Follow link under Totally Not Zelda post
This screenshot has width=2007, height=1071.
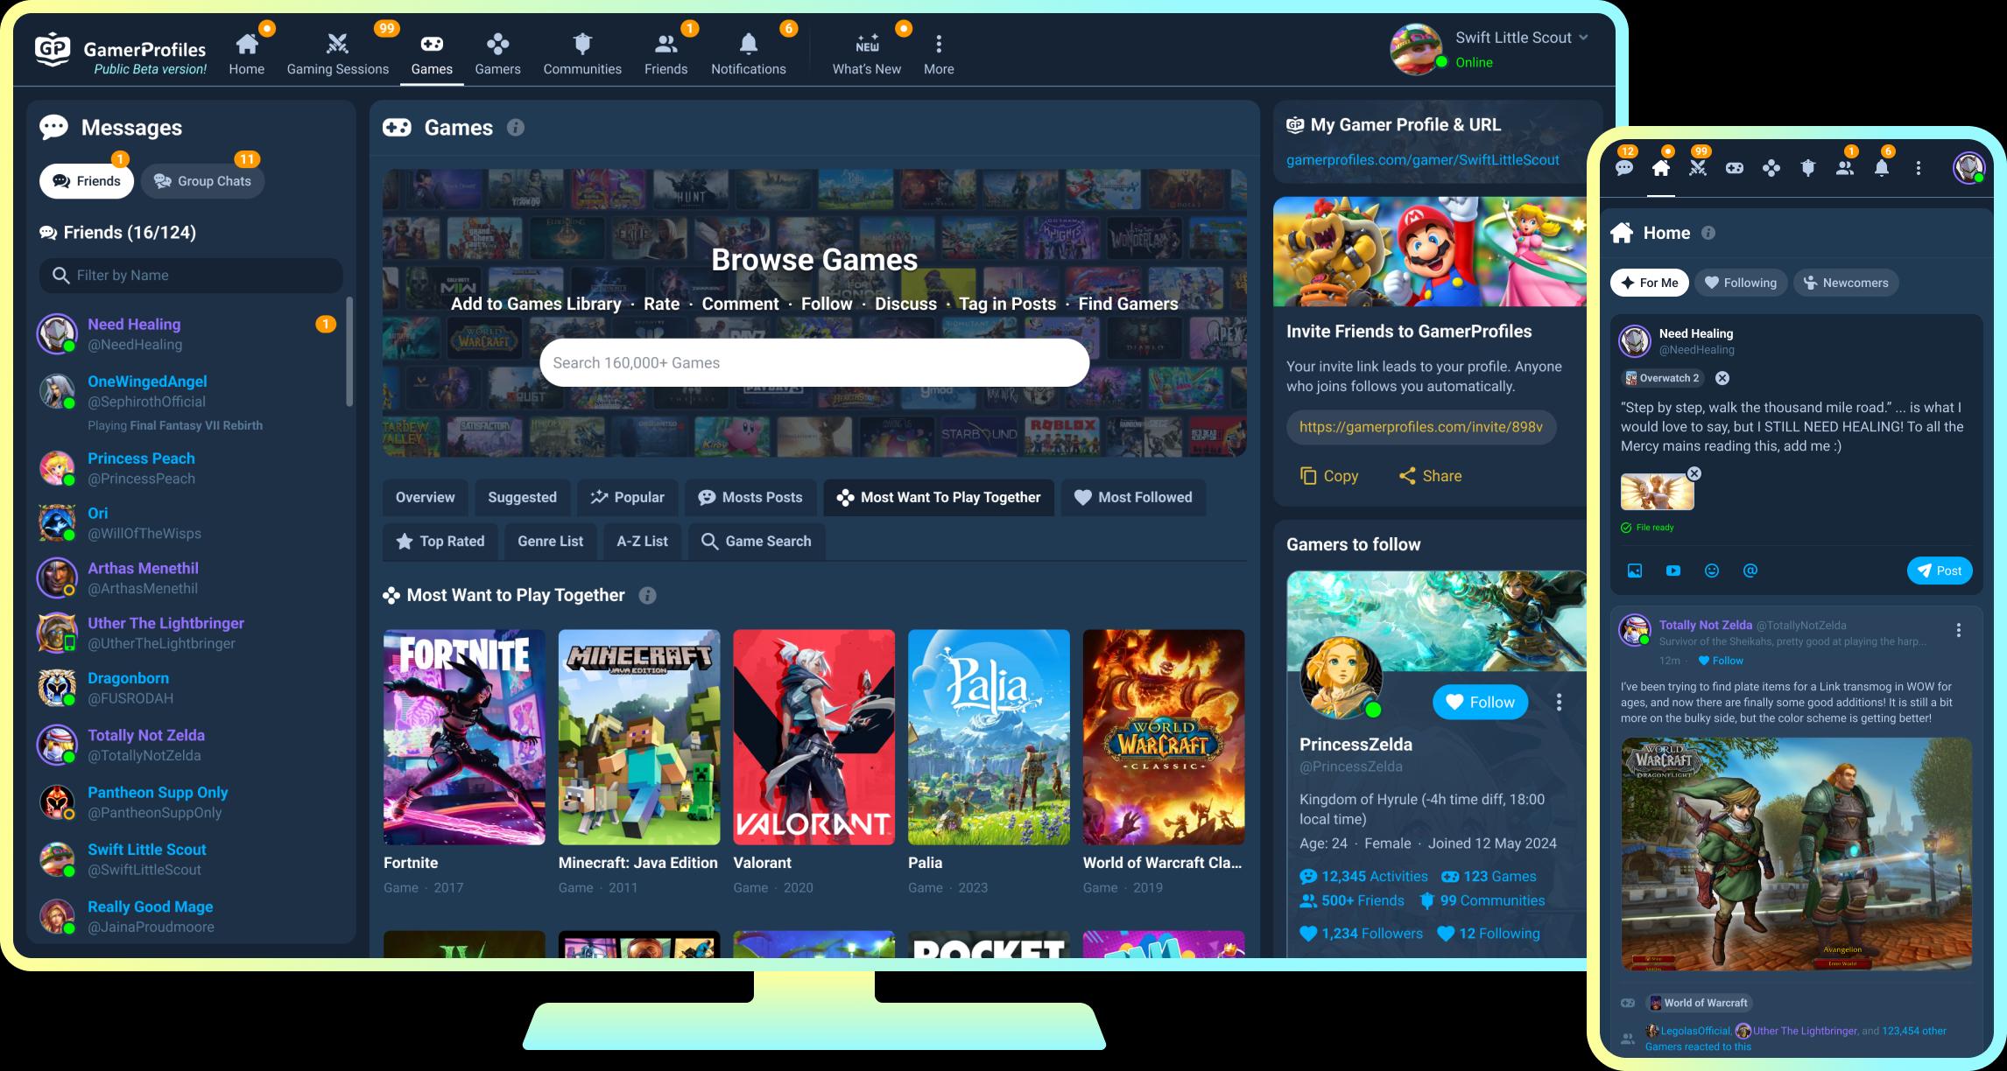click(1721, 661)
